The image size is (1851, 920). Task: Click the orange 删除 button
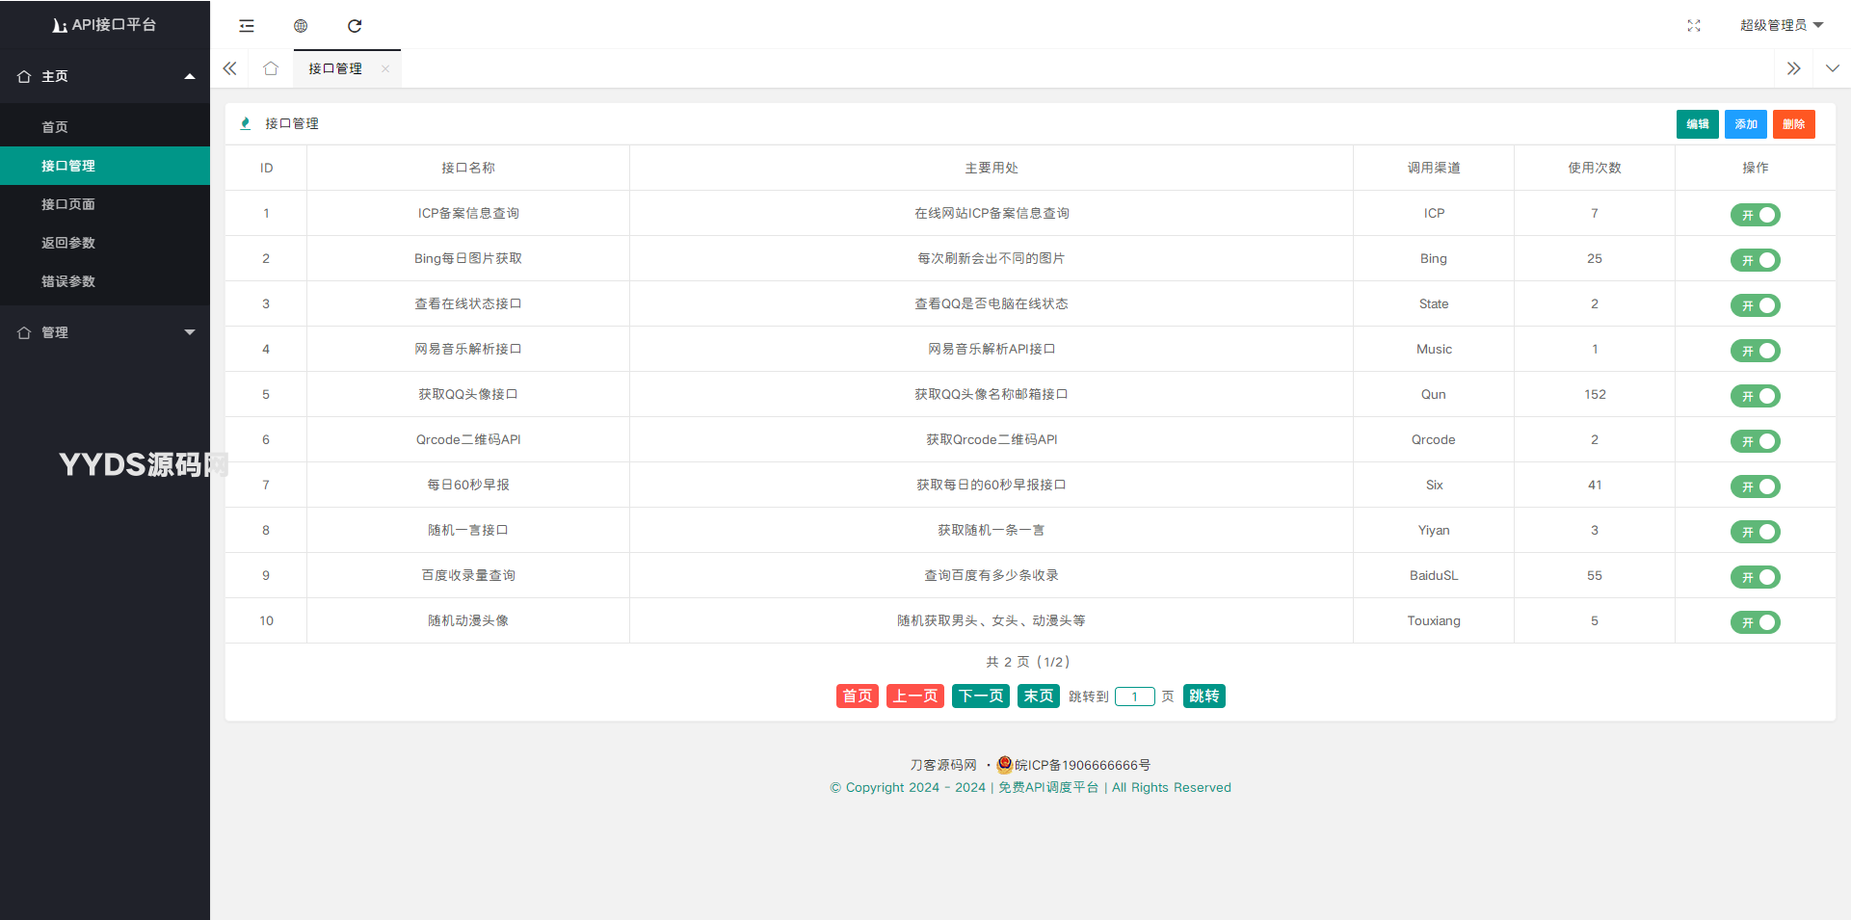1793,124
